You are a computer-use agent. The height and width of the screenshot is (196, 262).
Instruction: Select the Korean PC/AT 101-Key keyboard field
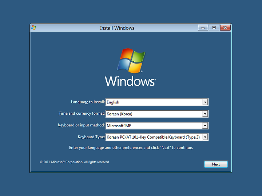click(157, 137)
